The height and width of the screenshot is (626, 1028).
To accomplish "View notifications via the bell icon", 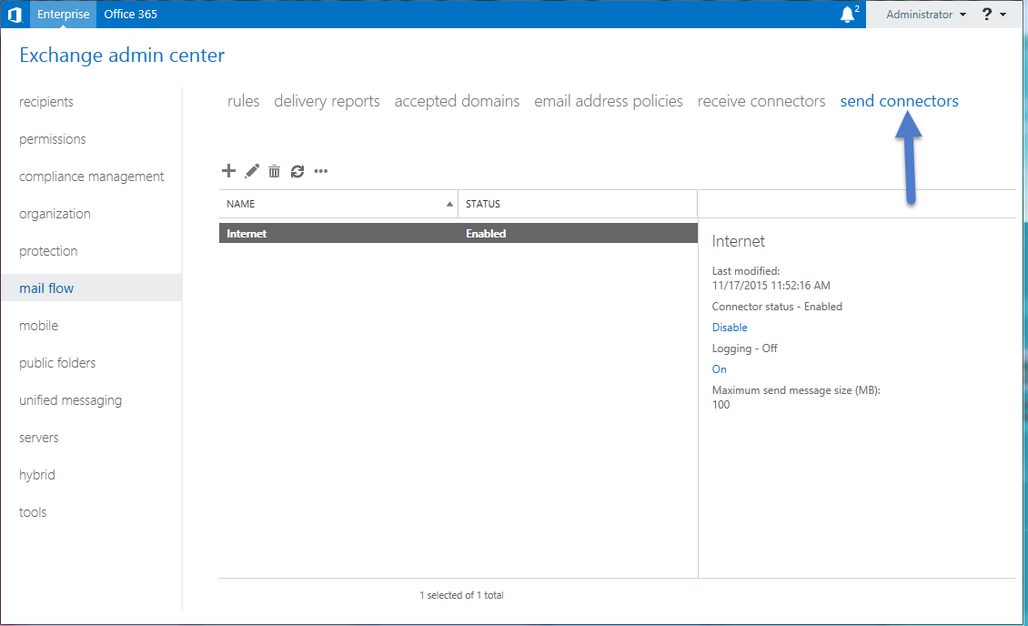I will click(x=846, y=14).
